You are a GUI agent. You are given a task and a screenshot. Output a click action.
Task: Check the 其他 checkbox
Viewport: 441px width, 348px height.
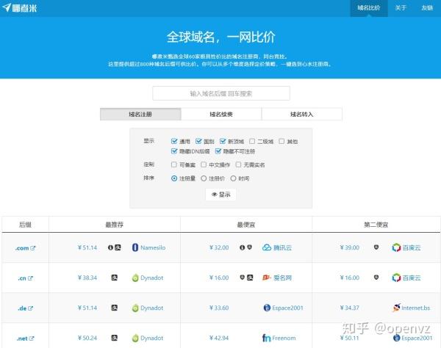pyautogui.click(x=282, y=141)
